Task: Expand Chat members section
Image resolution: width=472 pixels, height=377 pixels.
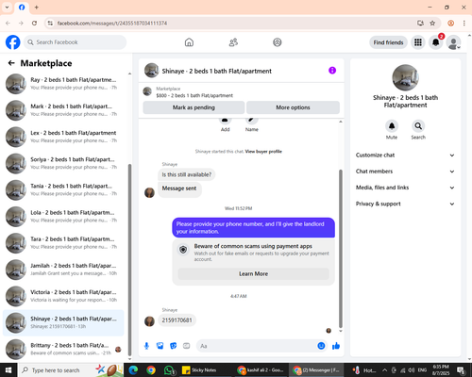Action: tap(405, 172)
